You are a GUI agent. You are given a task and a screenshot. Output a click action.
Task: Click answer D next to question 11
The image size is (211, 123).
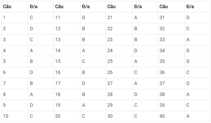click(93, 18)
